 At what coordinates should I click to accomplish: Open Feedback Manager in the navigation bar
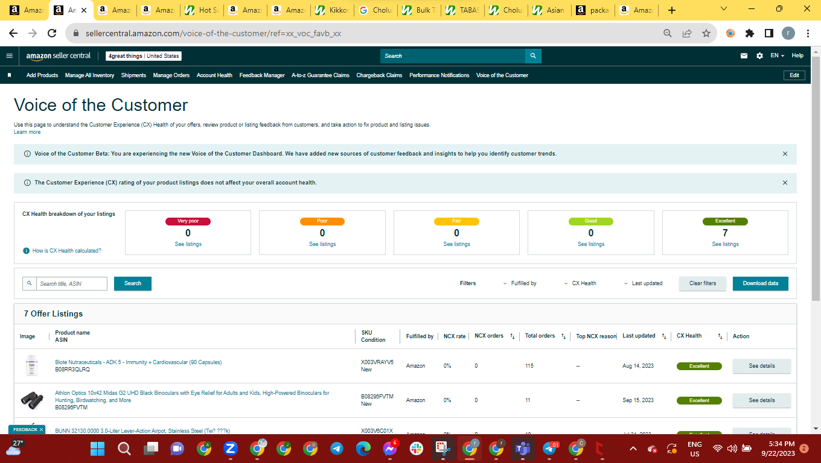[262, 75]
